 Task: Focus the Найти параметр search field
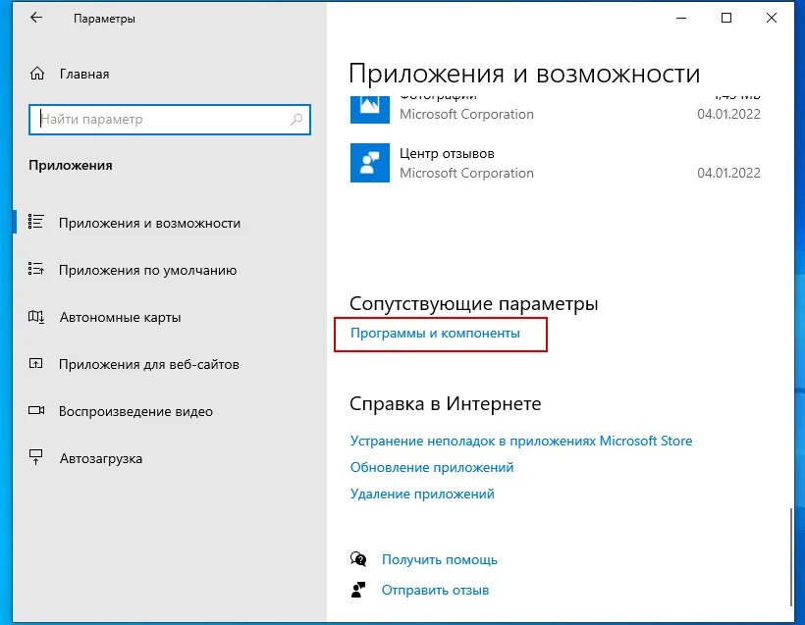[x=170, y=120]
